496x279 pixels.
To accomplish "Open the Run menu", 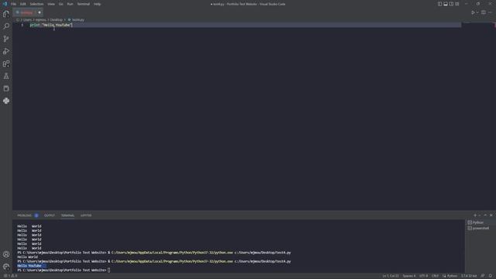I will [x=70, y=4].
